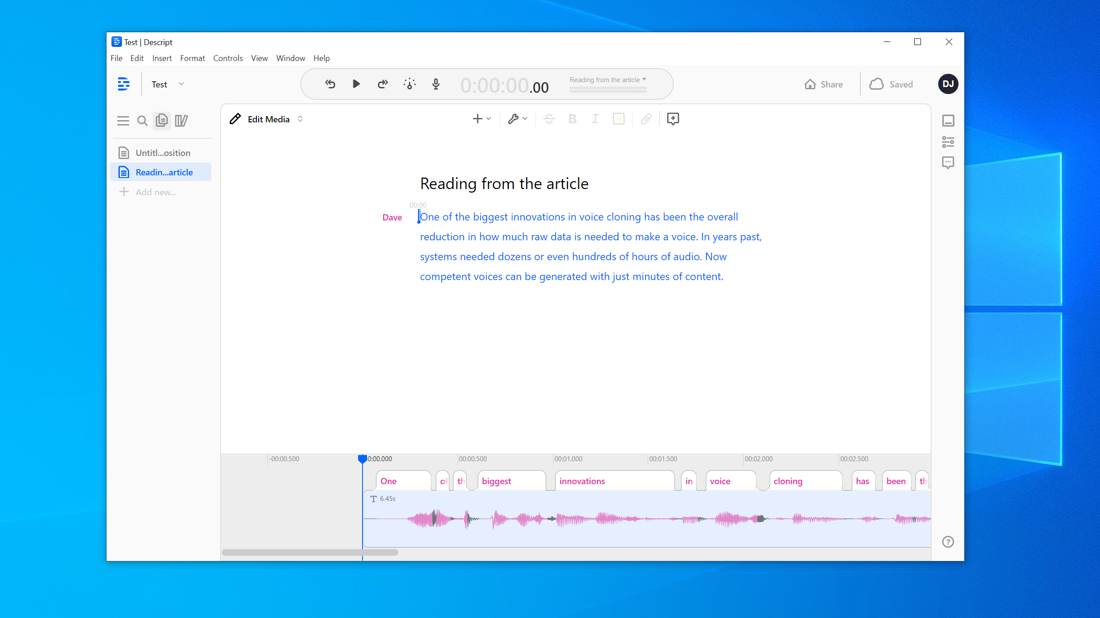Click the microphone Record icon
1100x618 pixels.
tap(435, 84)
